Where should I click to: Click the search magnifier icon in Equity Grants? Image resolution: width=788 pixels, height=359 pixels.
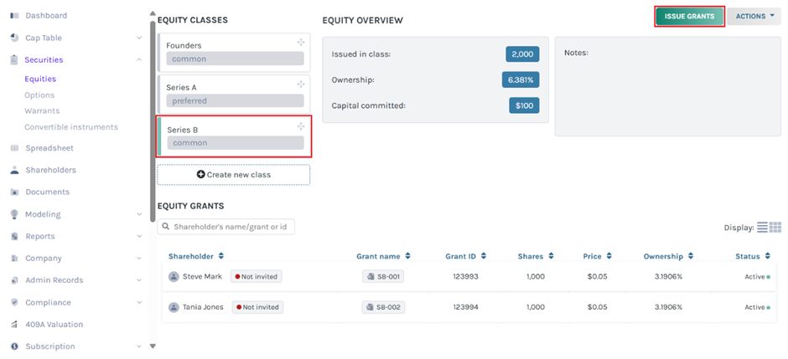pyautogui.click(x=166, y=227)
